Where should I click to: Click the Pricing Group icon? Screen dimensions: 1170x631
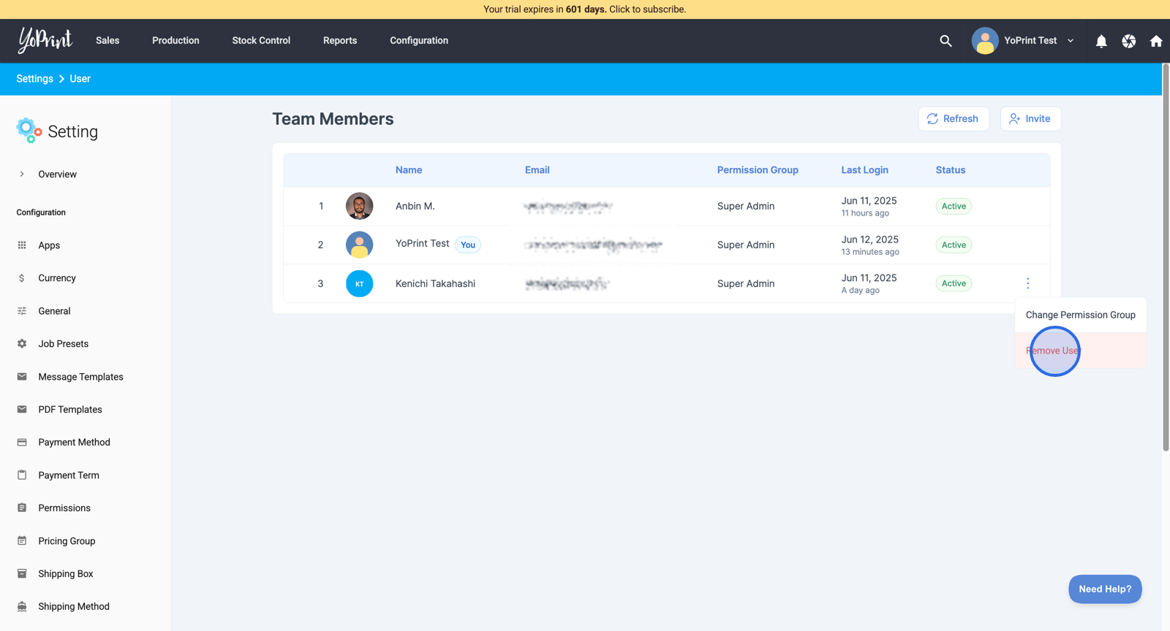click(x=22, y=540)
